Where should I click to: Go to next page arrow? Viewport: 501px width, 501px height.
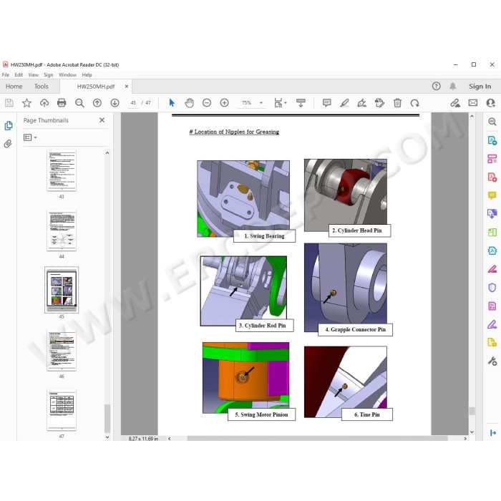click(x=115, y=103)
